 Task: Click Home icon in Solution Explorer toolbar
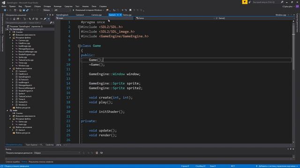click(14, 19)
